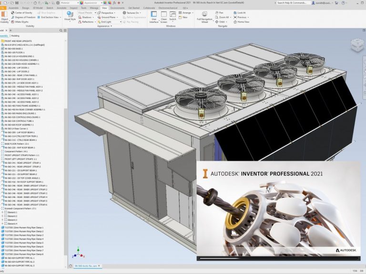Switch to Inspect ribbon tab
366x274 pixels.
click(x=73, y=8)
